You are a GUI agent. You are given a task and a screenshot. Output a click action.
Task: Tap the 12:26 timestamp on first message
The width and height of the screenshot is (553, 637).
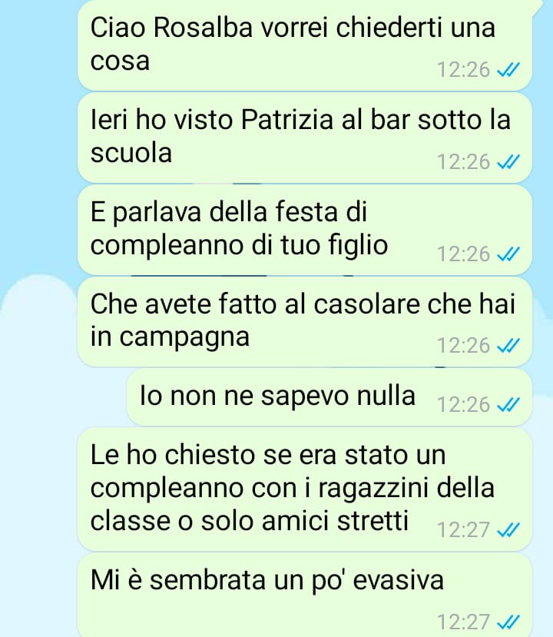(463, 70)
